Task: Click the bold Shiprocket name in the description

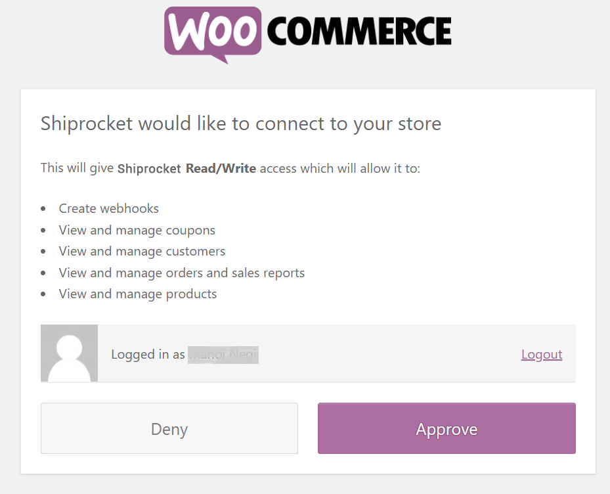Action: tap(149, 169)
